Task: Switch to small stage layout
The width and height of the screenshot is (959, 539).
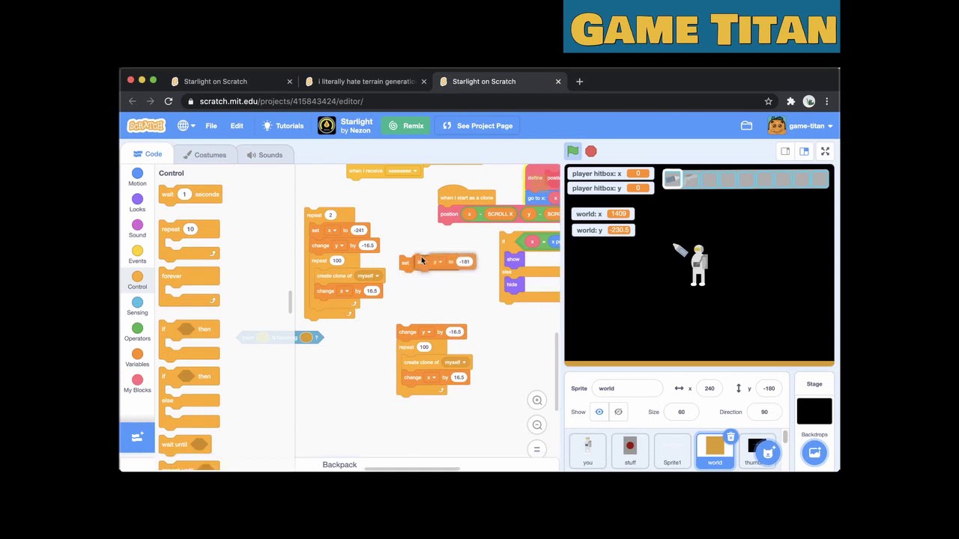Action: 785,151
